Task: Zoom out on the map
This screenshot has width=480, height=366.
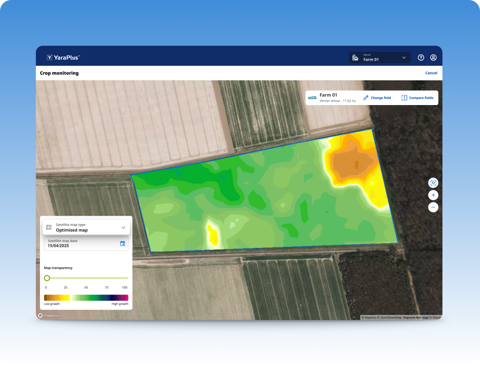Action: pyautogui.click(x=433, y=207)
